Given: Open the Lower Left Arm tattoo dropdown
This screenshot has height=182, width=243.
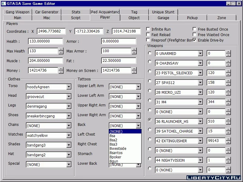Looking at the screenshot, I should pyautogui.click(x=139, y=96).
